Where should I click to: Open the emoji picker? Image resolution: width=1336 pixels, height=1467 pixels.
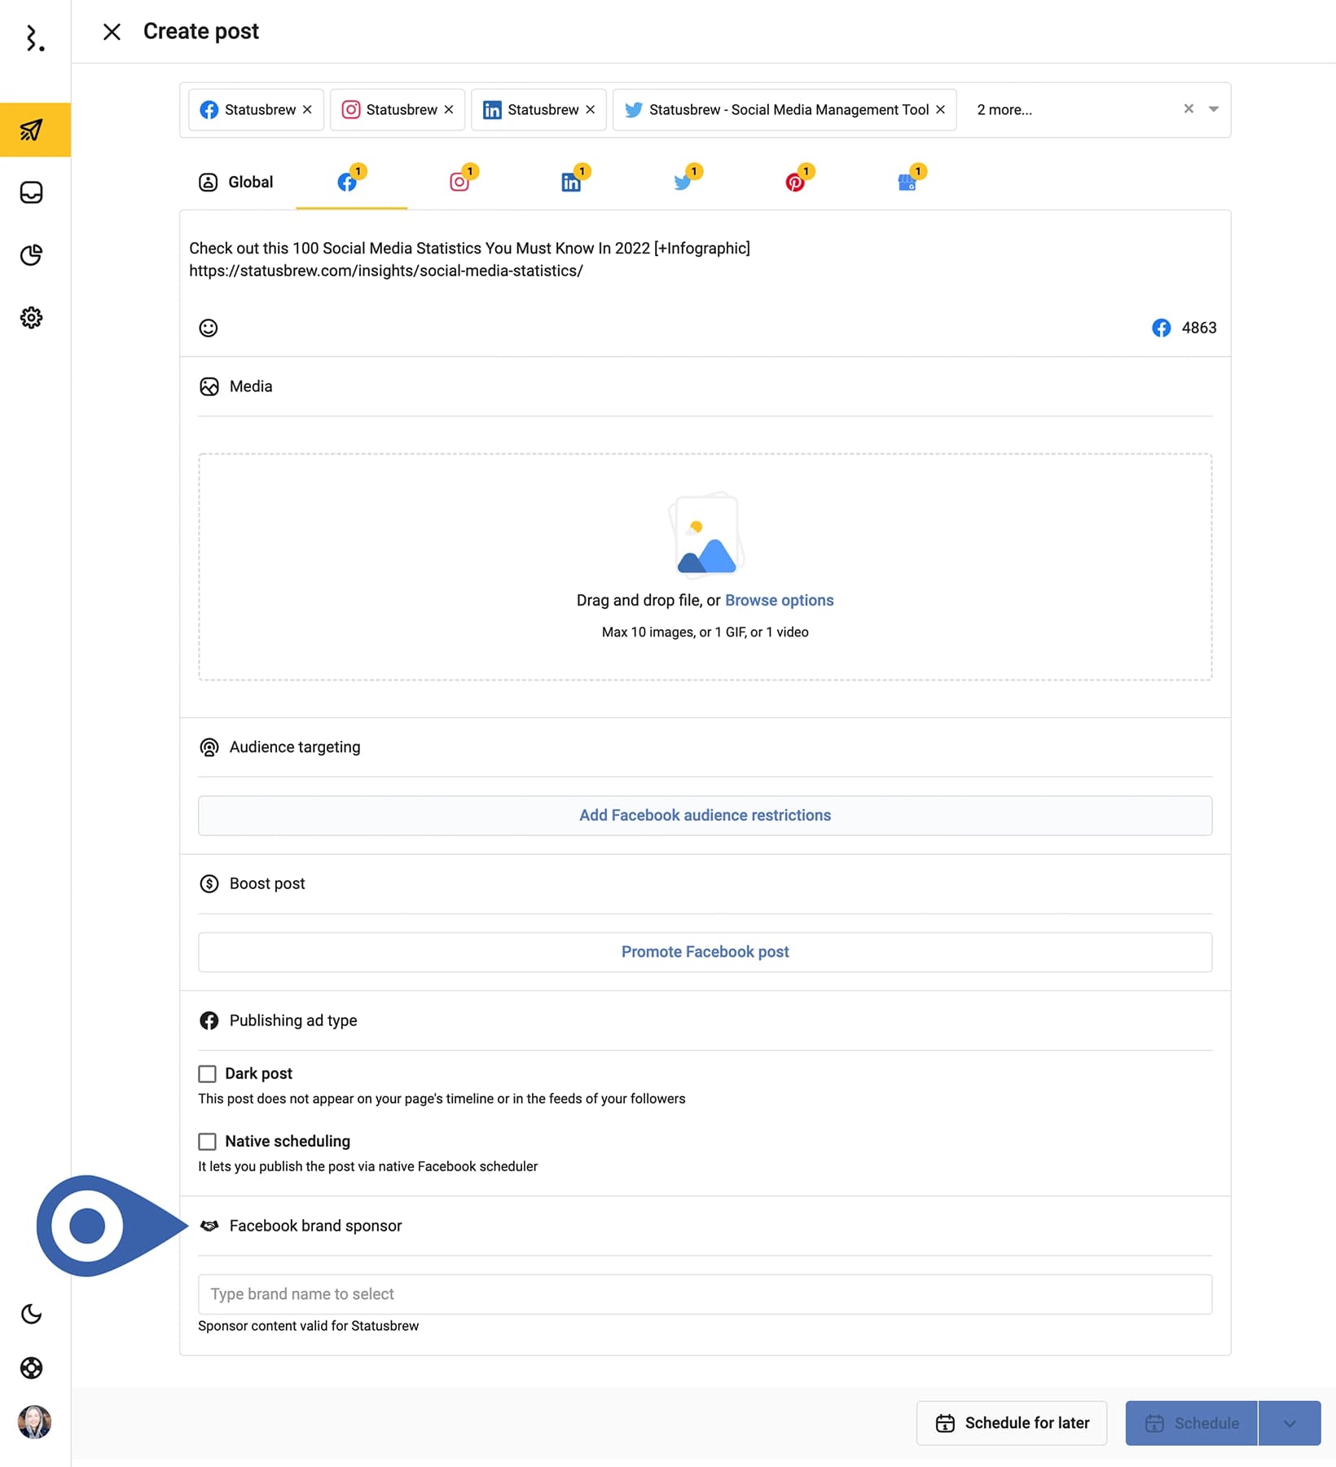209,328
